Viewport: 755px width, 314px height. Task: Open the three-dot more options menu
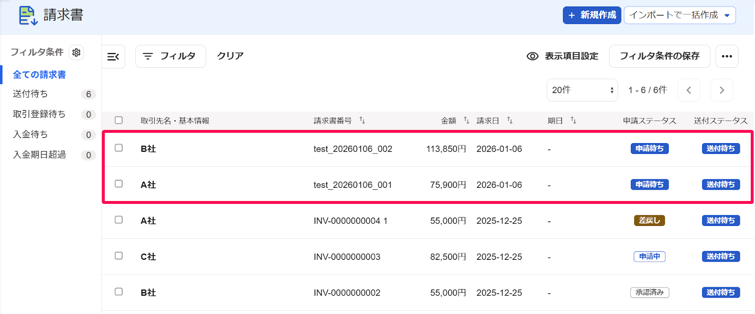727,56
